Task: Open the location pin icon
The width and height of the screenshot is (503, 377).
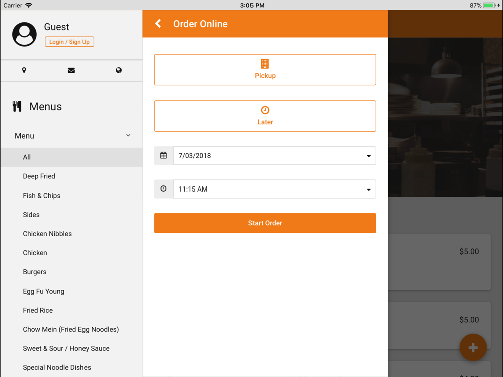Action: (x=24, y=70)
